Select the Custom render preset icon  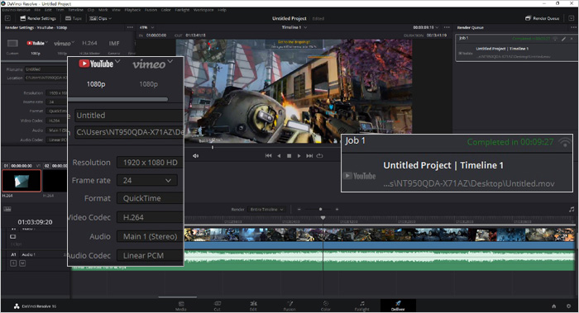[12, 44]
